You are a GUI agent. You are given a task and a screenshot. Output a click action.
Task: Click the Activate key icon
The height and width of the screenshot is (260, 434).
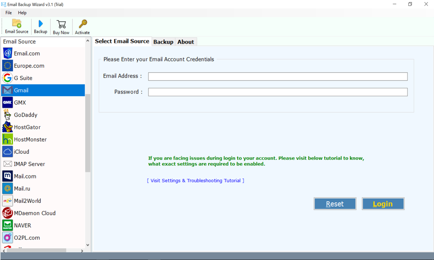(x=82, y=24)
